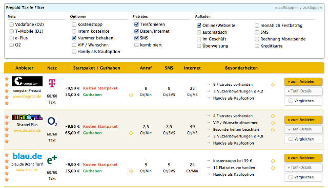Viewport: 328px width, 188px height.
Task: Toggle filter via aufklappen / zuklappen
Action: (x=298, y=8)
